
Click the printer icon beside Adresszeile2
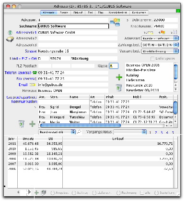pos(10,39)
